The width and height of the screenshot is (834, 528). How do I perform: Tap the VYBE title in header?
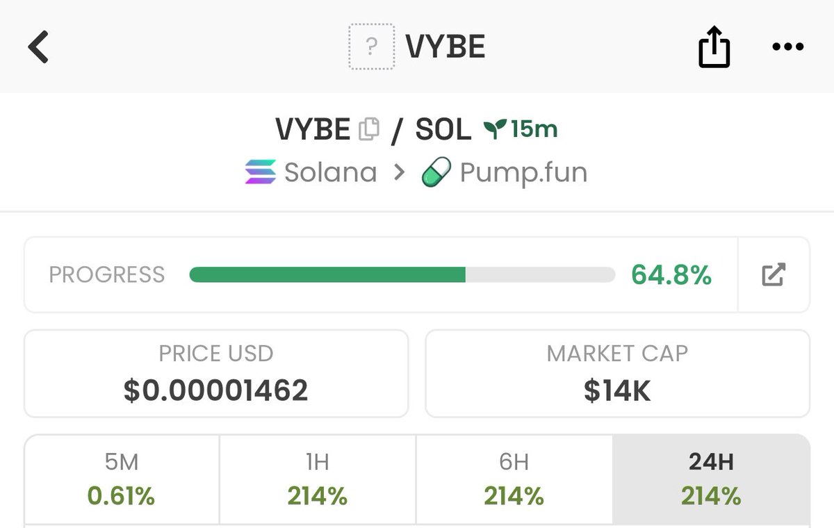click(445, 47)
